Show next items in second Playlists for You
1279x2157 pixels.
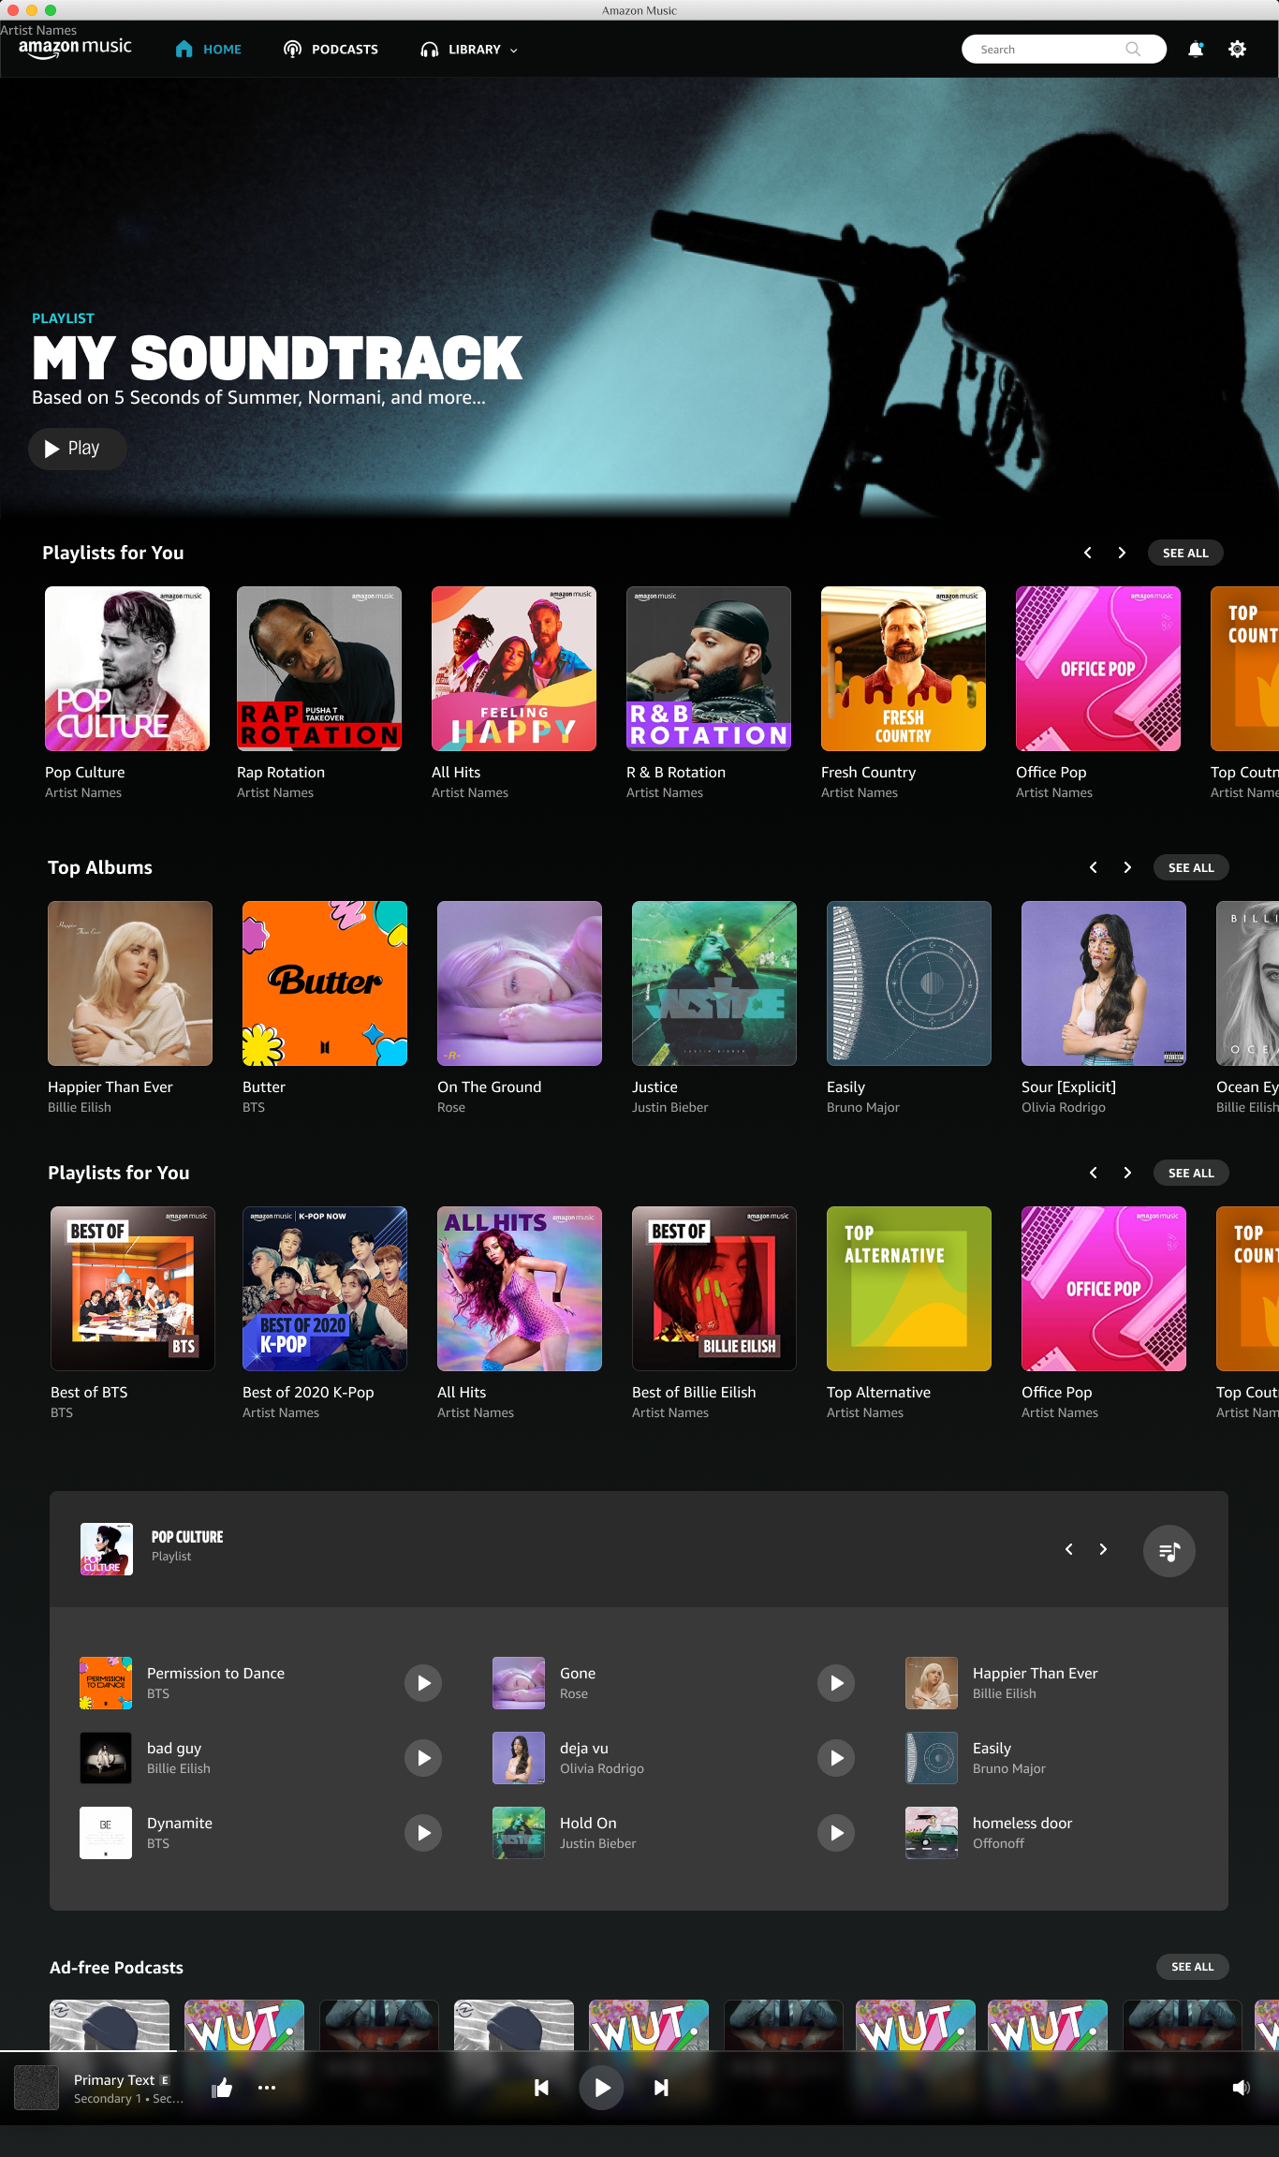click(1127, 1173)
